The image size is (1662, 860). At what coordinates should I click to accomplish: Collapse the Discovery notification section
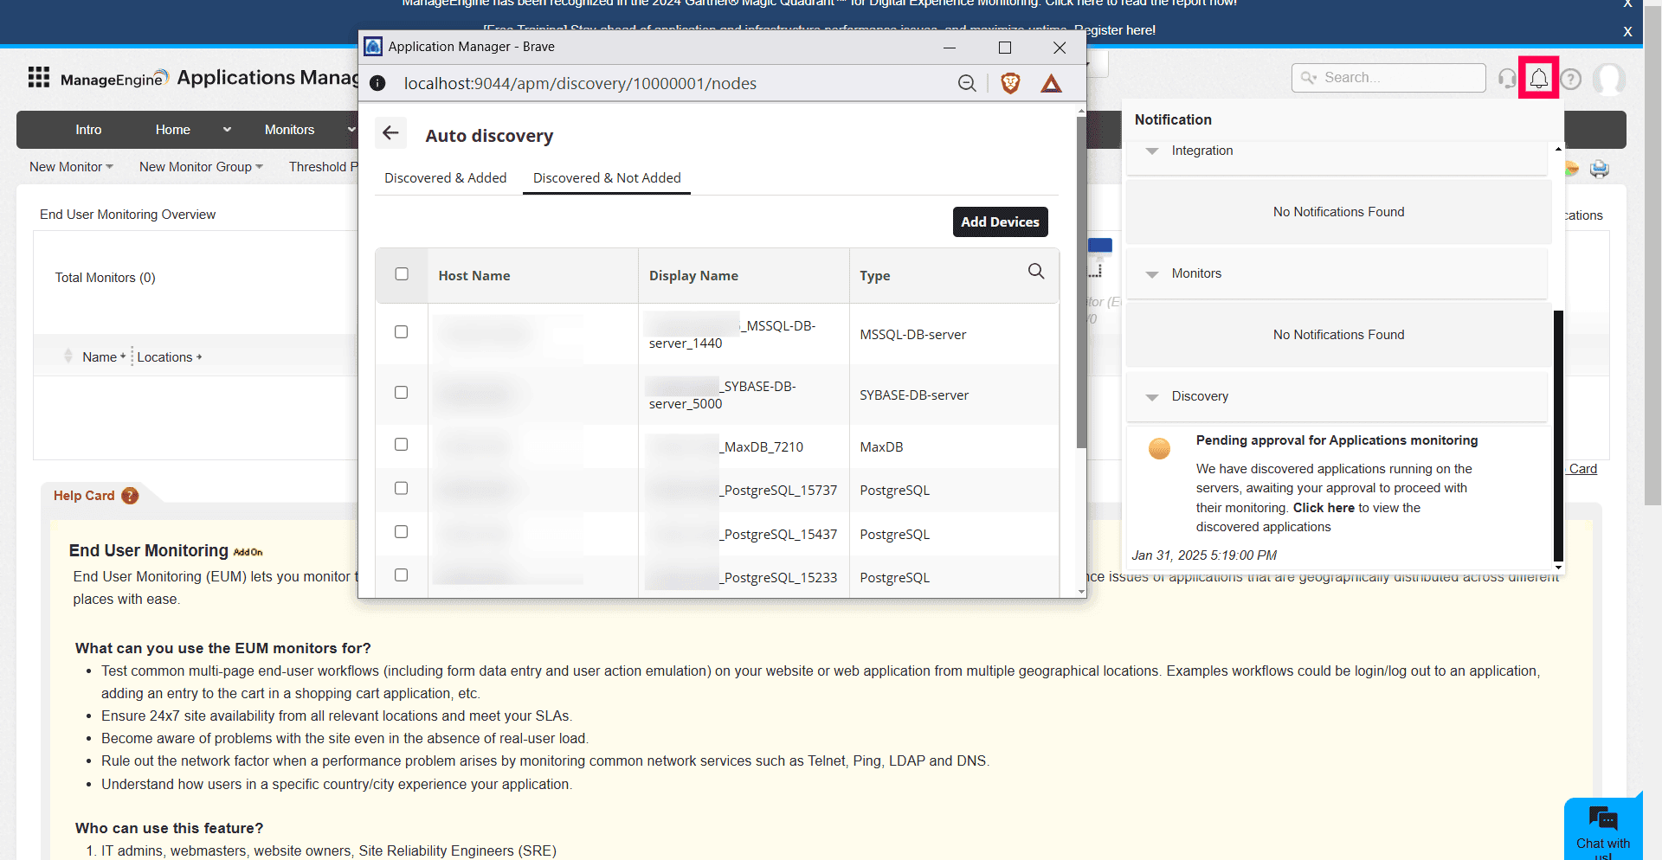[x=1152, y=397]
